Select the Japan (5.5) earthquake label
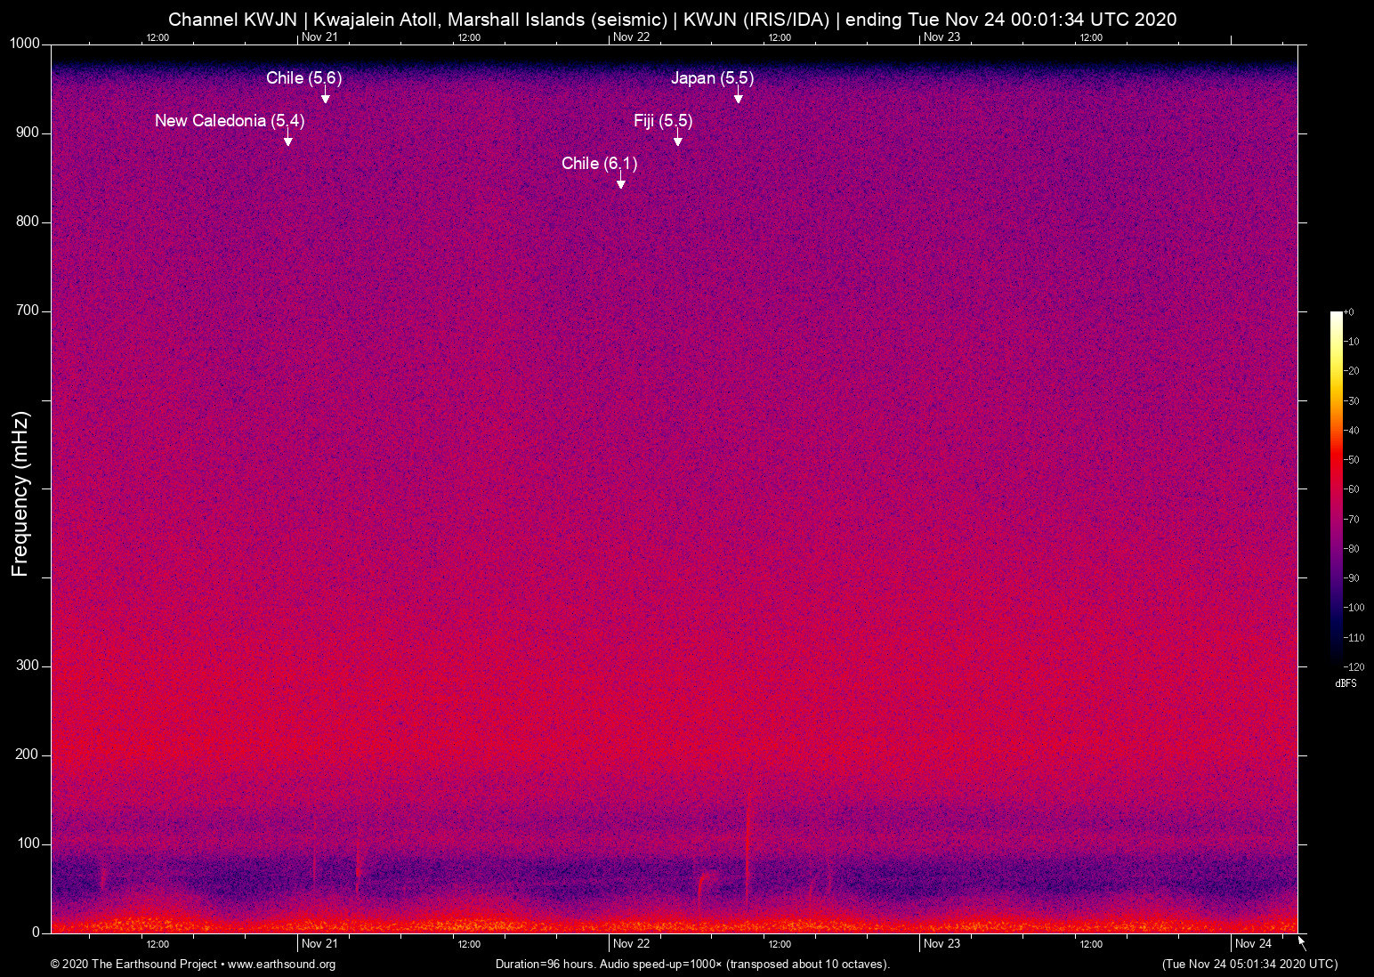This screenshot has height=977, width=1374. 712,78
